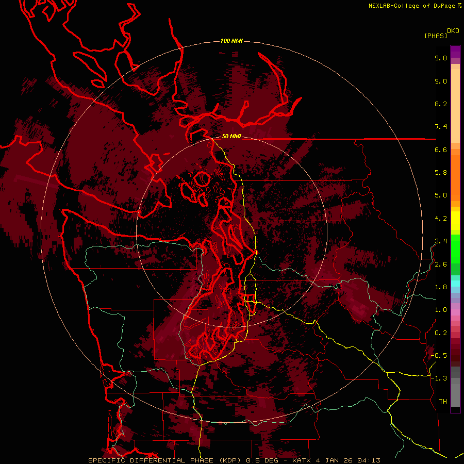
Task: Click the 9.8 value on the color scale
Action: click(x=441, y=58)
